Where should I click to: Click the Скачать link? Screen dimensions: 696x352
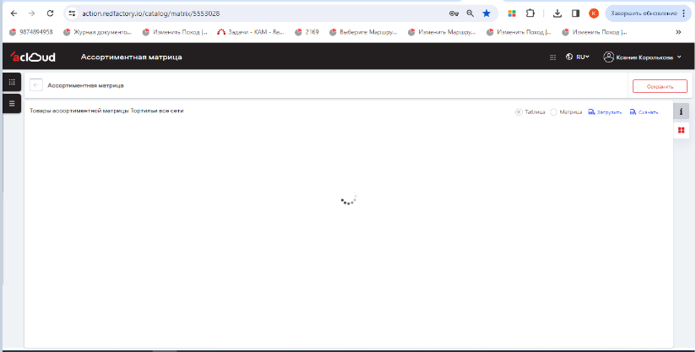coord(644,112)
